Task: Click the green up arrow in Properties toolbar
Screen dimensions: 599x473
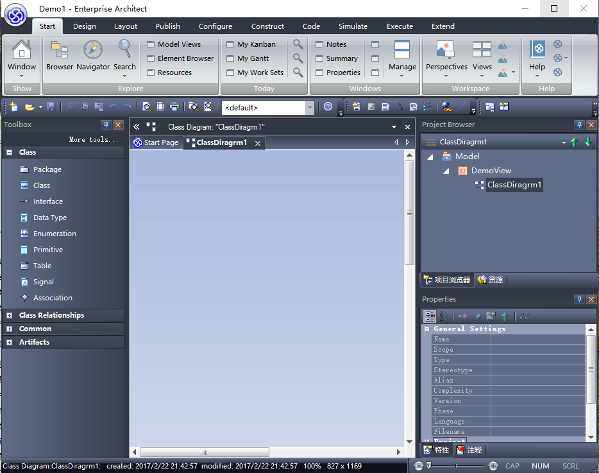Action: point(505,316)
